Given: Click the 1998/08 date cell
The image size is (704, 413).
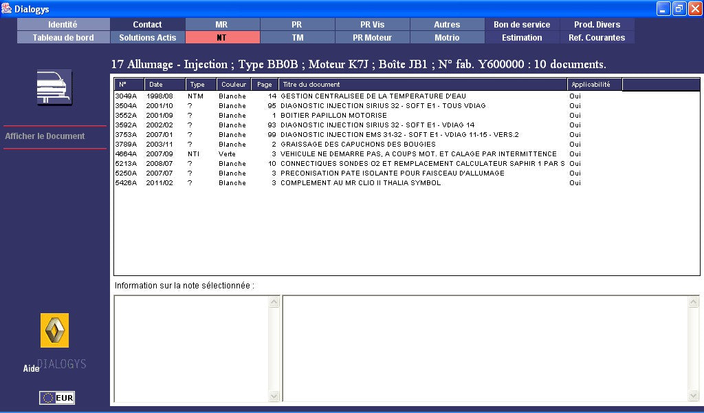Looking at the screenshot, I should click(x=159, y=96).
